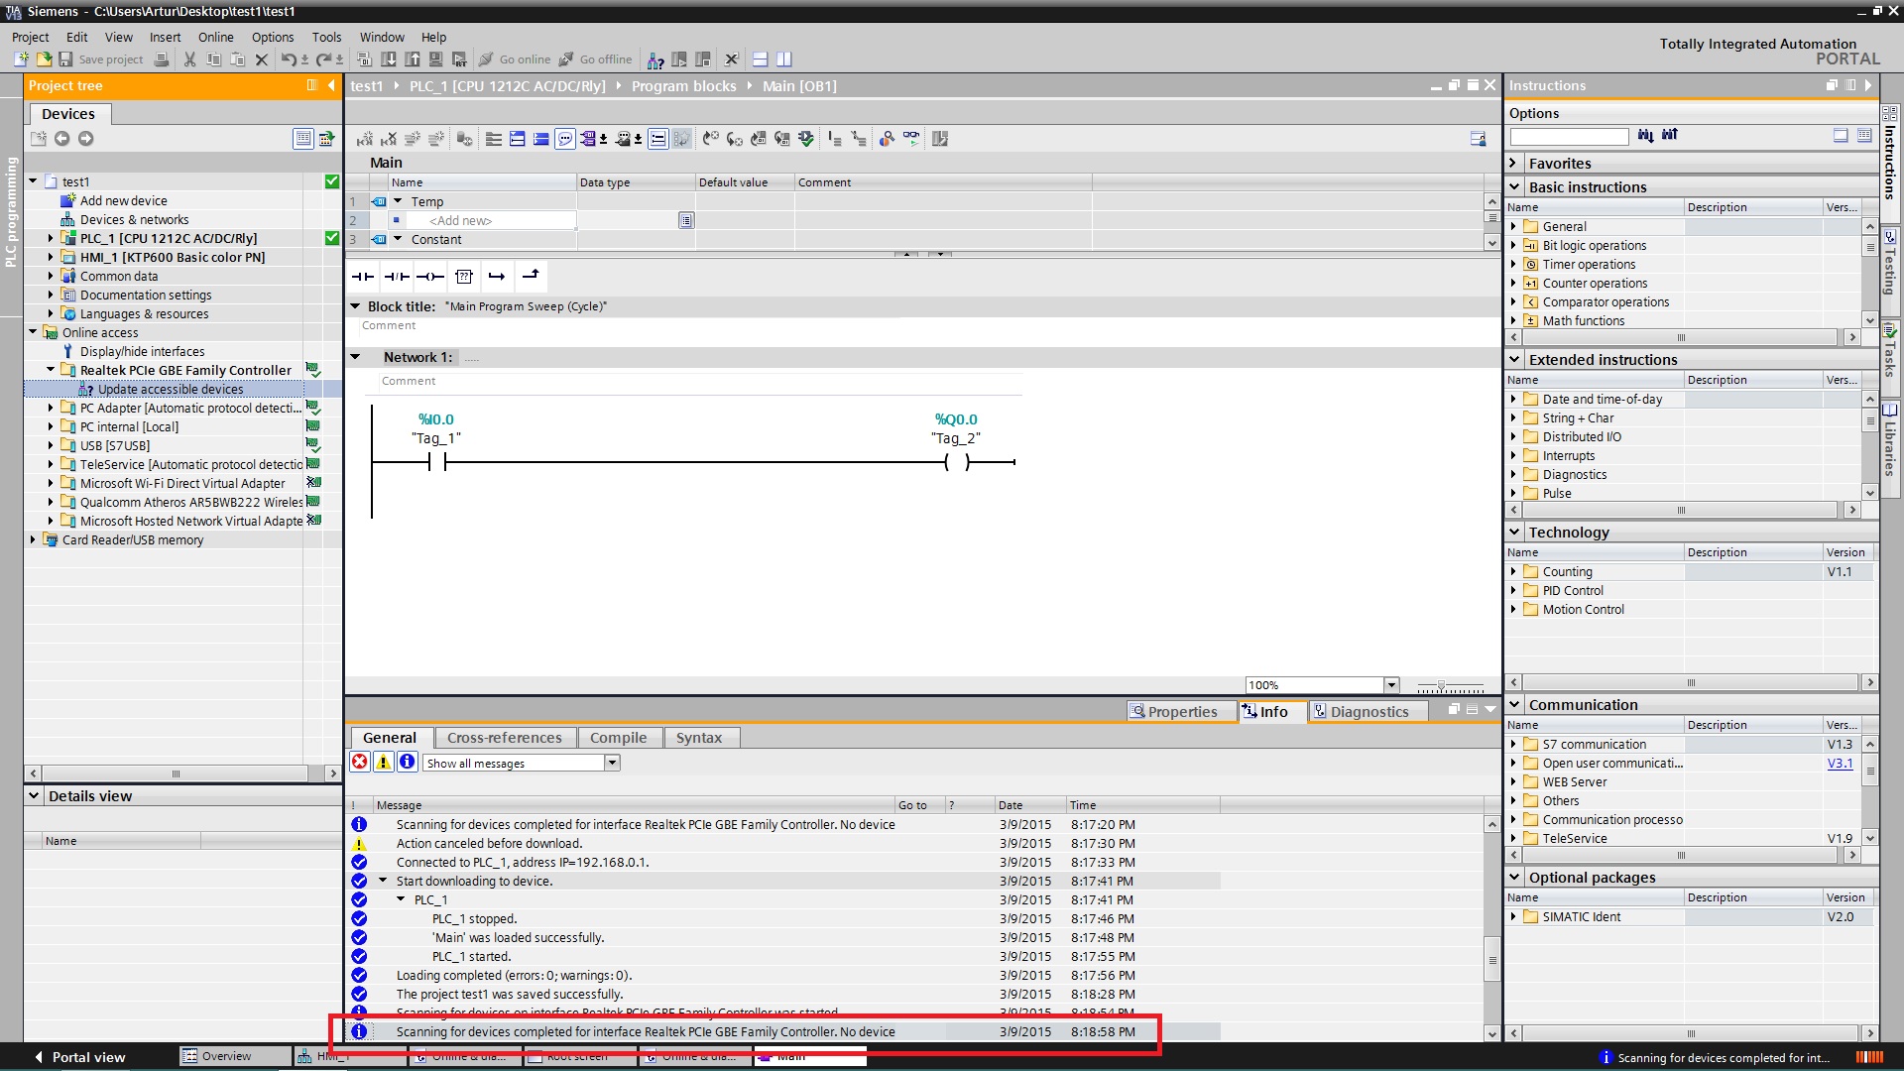Insert an output coil instruction
This screenshot has width=1904, height=1071.
(430, 277)
